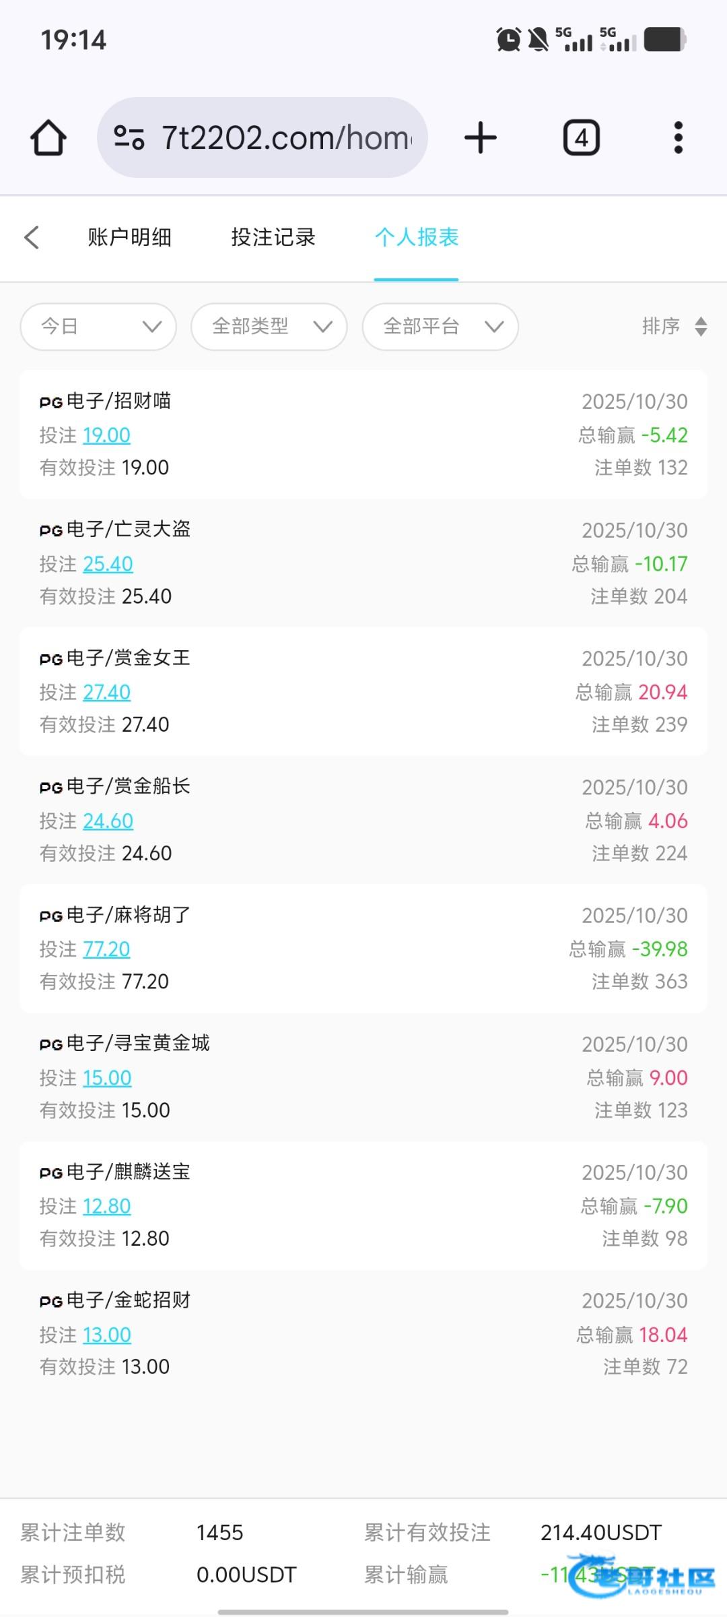Image resolution: width=727 pixels, height=1617 pixels.
Task: Tap the site settings icon in address bar
Action: point(129,138)
